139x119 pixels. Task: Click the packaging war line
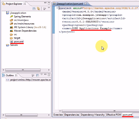83,25
